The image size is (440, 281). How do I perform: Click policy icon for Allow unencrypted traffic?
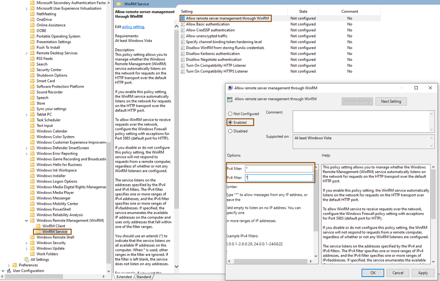[x=183, y=36]
